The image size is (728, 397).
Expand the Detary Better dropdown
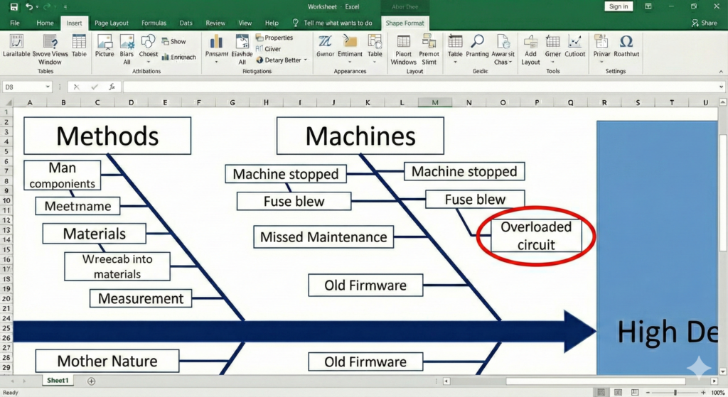(305, 60)
